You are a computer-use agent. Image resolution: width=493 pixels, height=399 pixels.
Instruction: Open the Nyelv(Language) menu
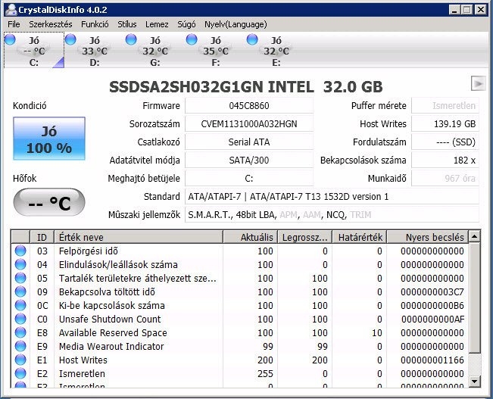click(236, 24)
